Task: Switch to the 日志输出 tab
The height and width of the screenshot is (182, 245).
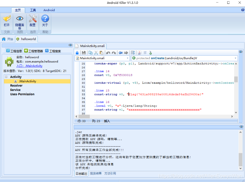Action: 82,173
